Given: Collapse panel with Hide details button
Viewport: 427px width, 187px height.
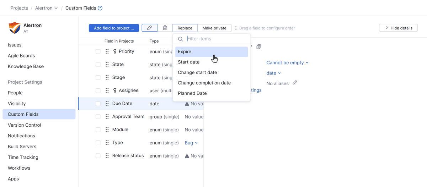Looking at the screenshot, I should click(398, 28).
